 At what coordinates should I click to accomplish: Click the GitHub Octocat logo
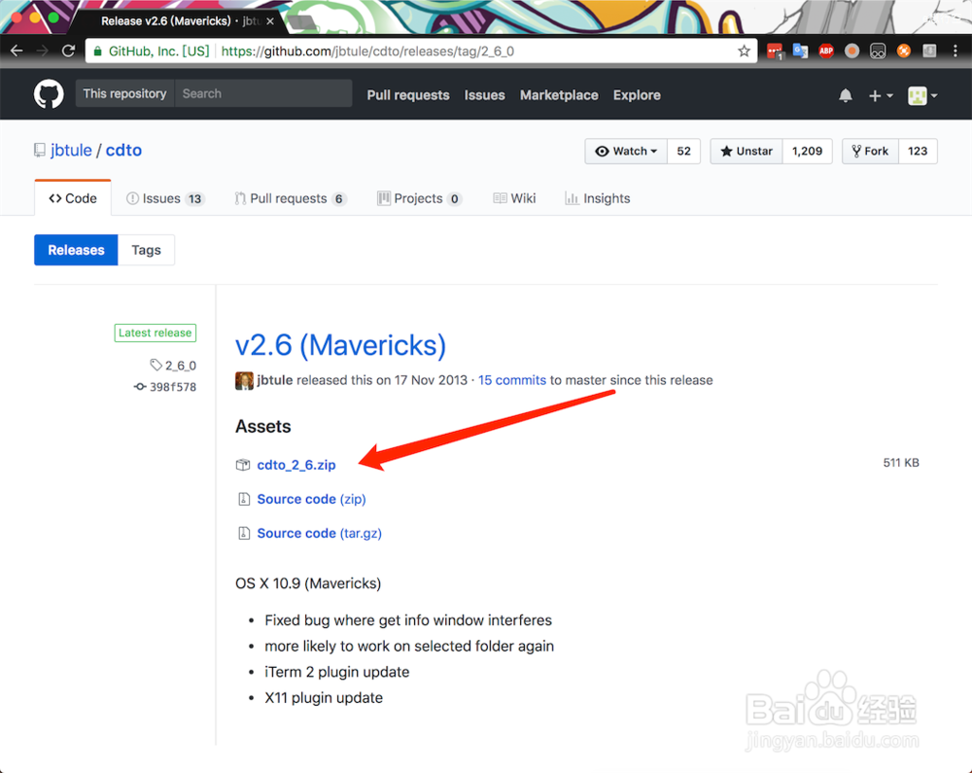(x=49, y=95)
